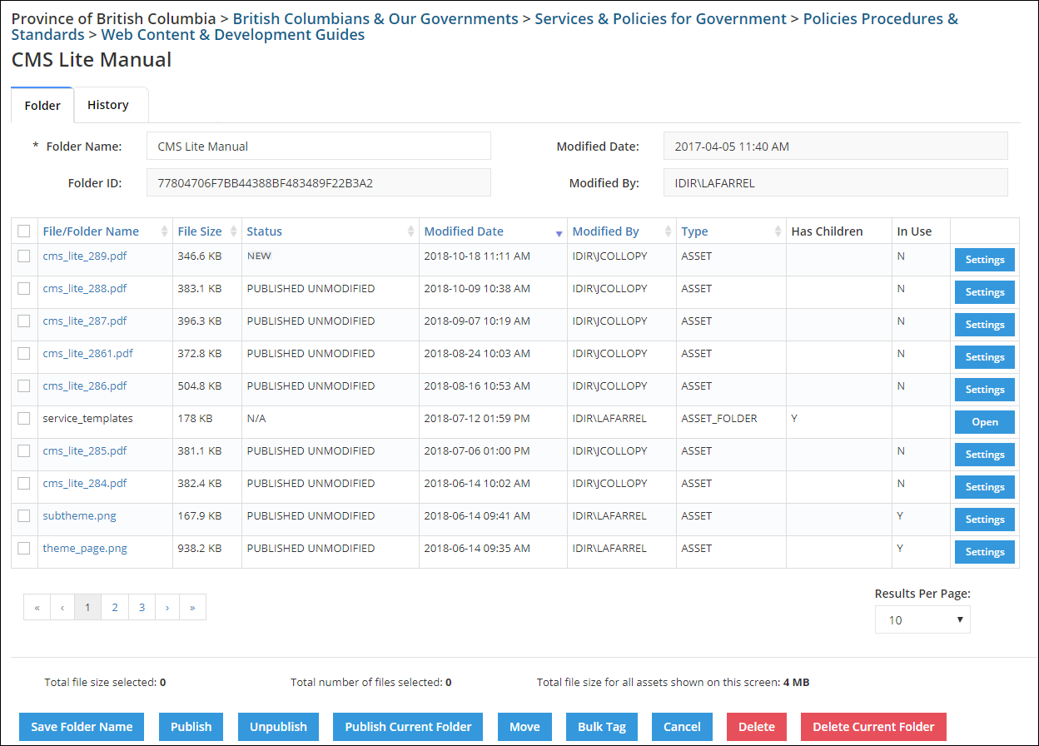Go to page 3 of the results

point(142,608)
